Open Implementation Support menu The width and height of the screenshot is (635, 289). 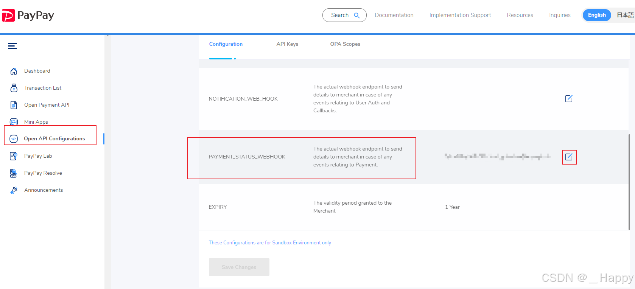(x=460, y=15)
